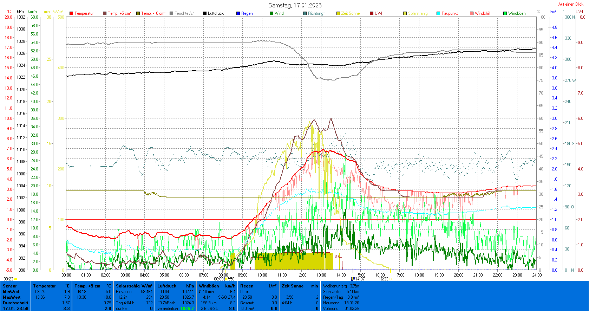The image size is (589, 311).
Task: Click the red Temperatur legend square
Action: [71, 13]
